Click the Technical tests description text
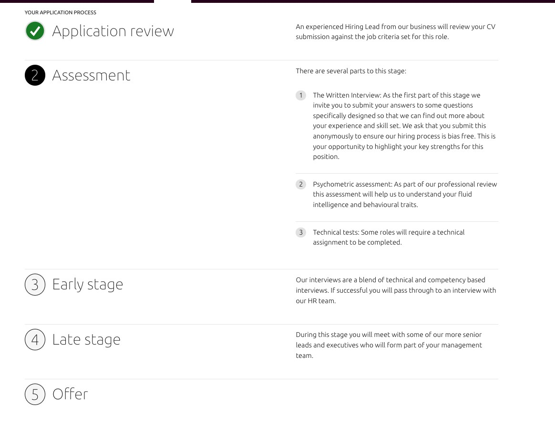Image resolution: width=555 pixels, height=425 pixels. tap(389, 237)
